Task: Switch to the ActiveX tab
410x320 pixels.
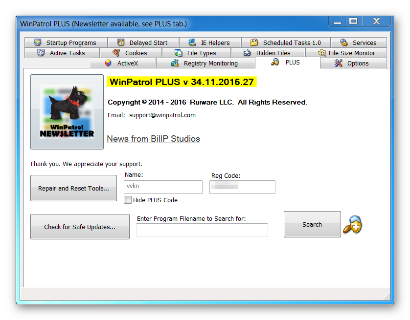Action: pyautogui.click(x=123, y=63)
